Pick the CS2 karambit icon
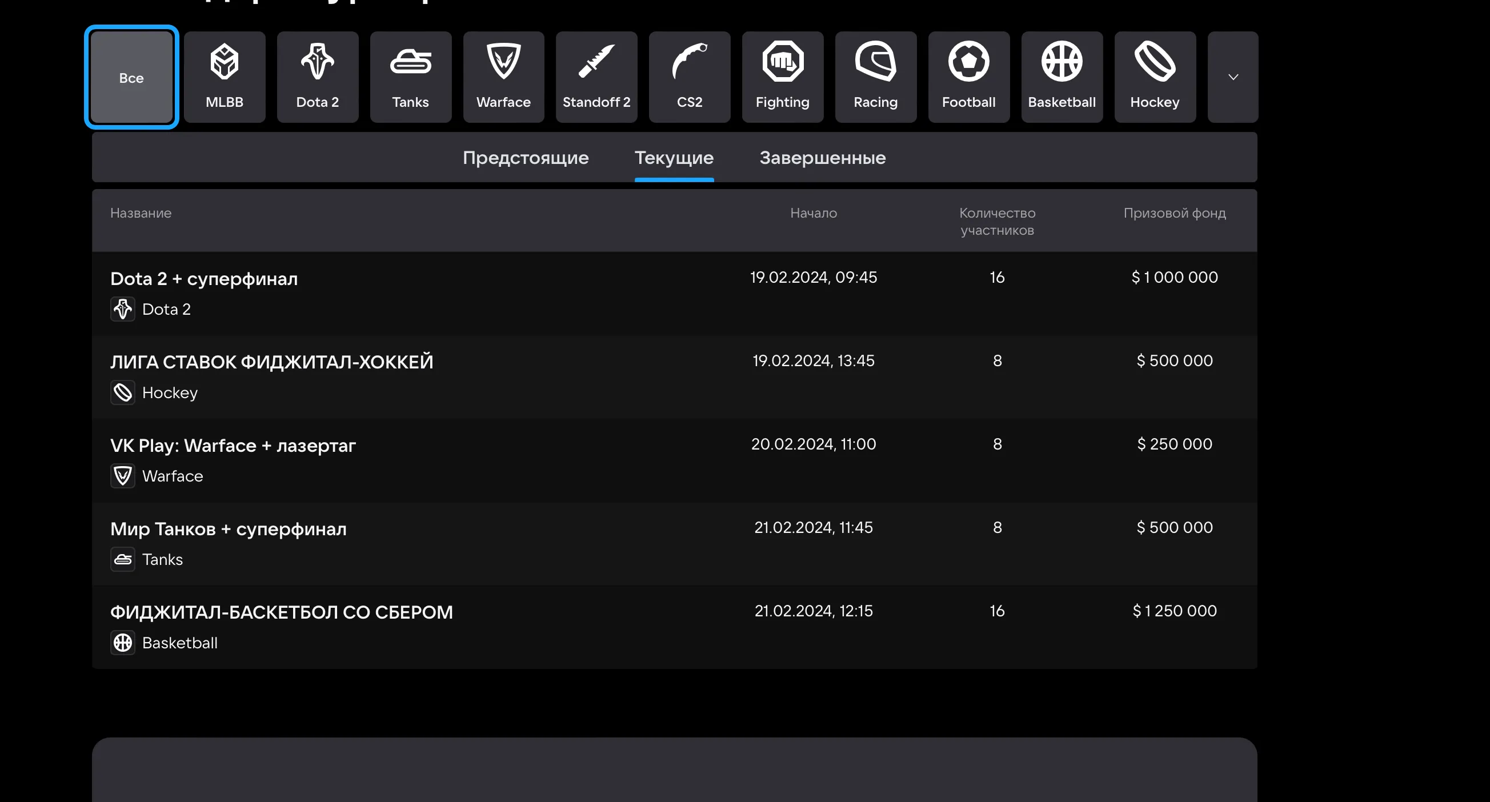Screen dimensions: 1490x802 pos(690,77)
